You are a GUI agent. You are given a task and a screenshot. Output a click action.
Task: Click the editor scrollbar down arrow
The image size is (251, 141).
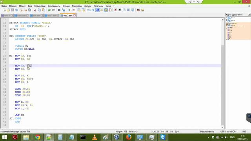[222, 127]
